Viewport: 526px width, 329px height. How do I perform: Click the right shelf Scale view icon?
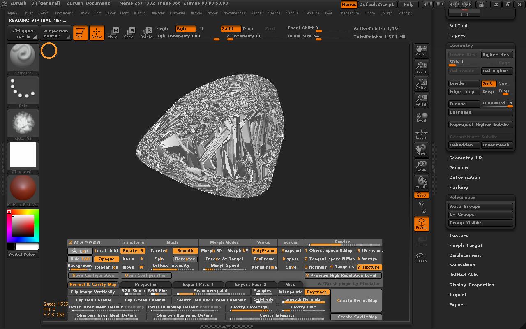421,166
